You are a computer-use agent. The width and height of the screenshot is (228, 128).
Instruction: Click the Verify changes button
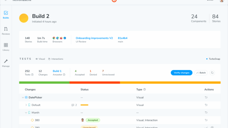coord(181,73)
